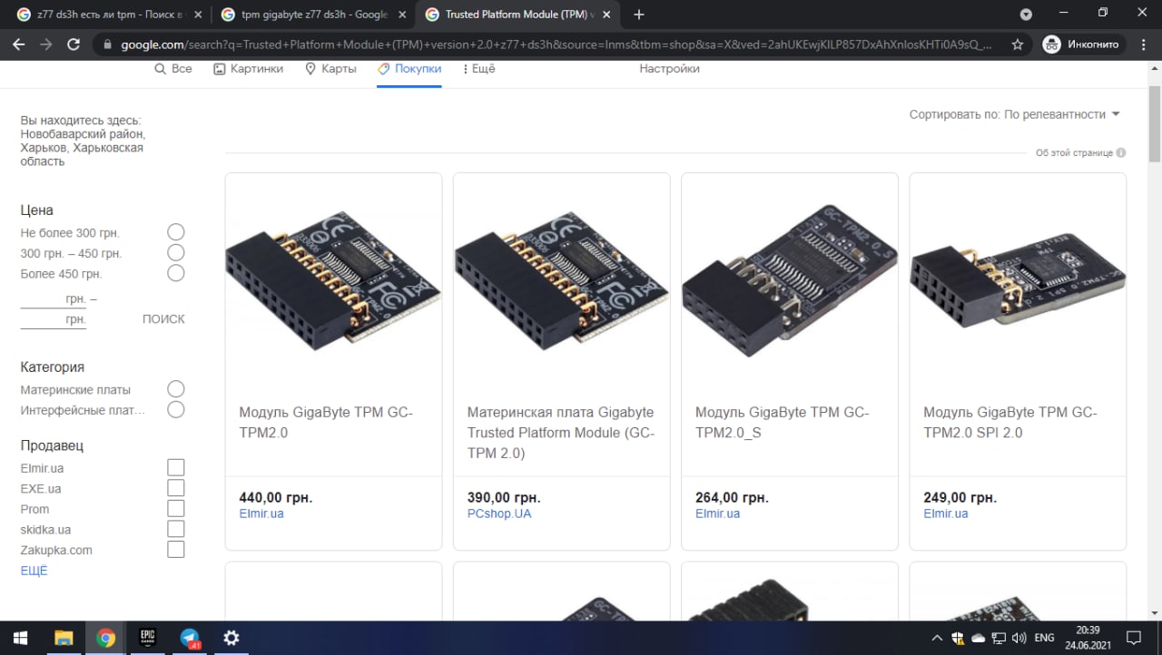The width and height of the screenshot is (1162, 655).
Task: Open the Карты search tab
Action: point(330,69)
